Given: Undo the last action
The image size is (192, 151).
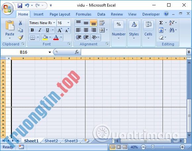Looking at the screenshot, I should [27, 6].
